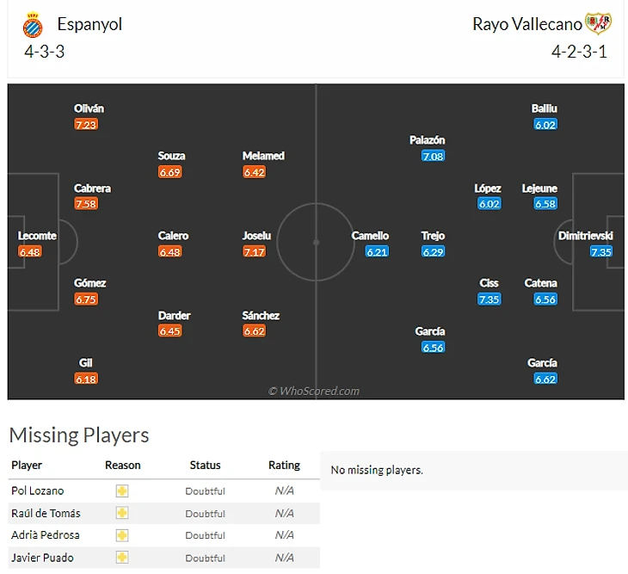Image resolution: width=628 pixels, height=574 pixels.
Task: Select the Rating column header
Action: click(284, 465)
